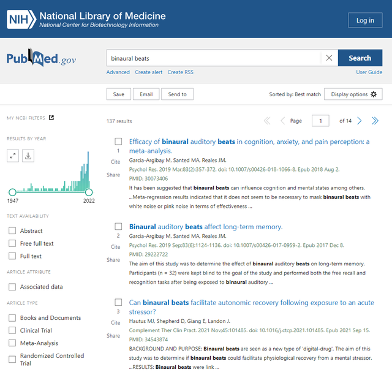The width and height of the screenshot is (392, 372).
Task: Open the PubMed.gov home logo
Action: pyautogui.click(x=41, y=58)
